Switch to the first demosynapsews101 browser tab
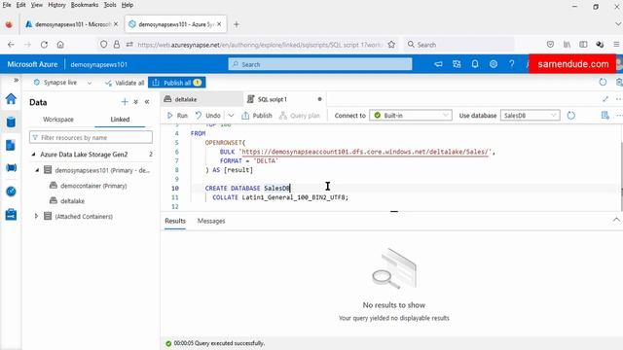The height and width of the screenshot is (350, 623). (71, 24)
